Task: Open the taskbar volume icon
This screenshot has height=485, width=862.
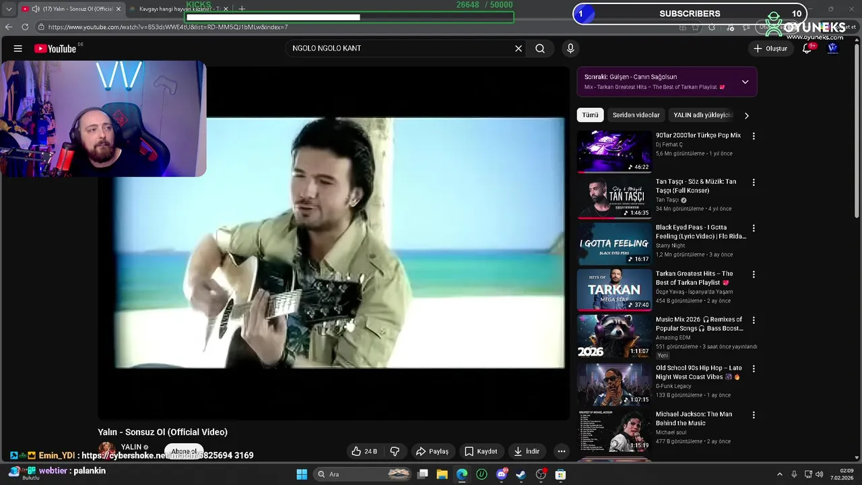Action: [x=820, y=474]
